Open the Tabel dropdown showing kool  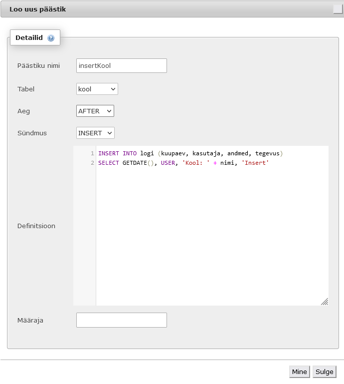(x=97, y=89)
